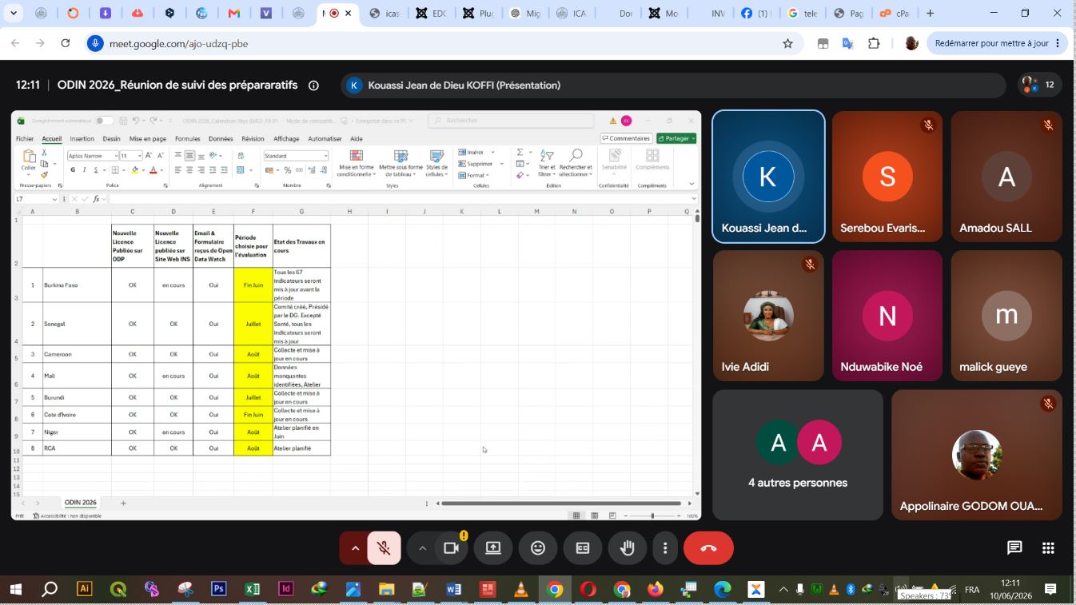Open Chrome extensions puzzle icon
Screen dimensions: 1076x605
click(874, 43)
